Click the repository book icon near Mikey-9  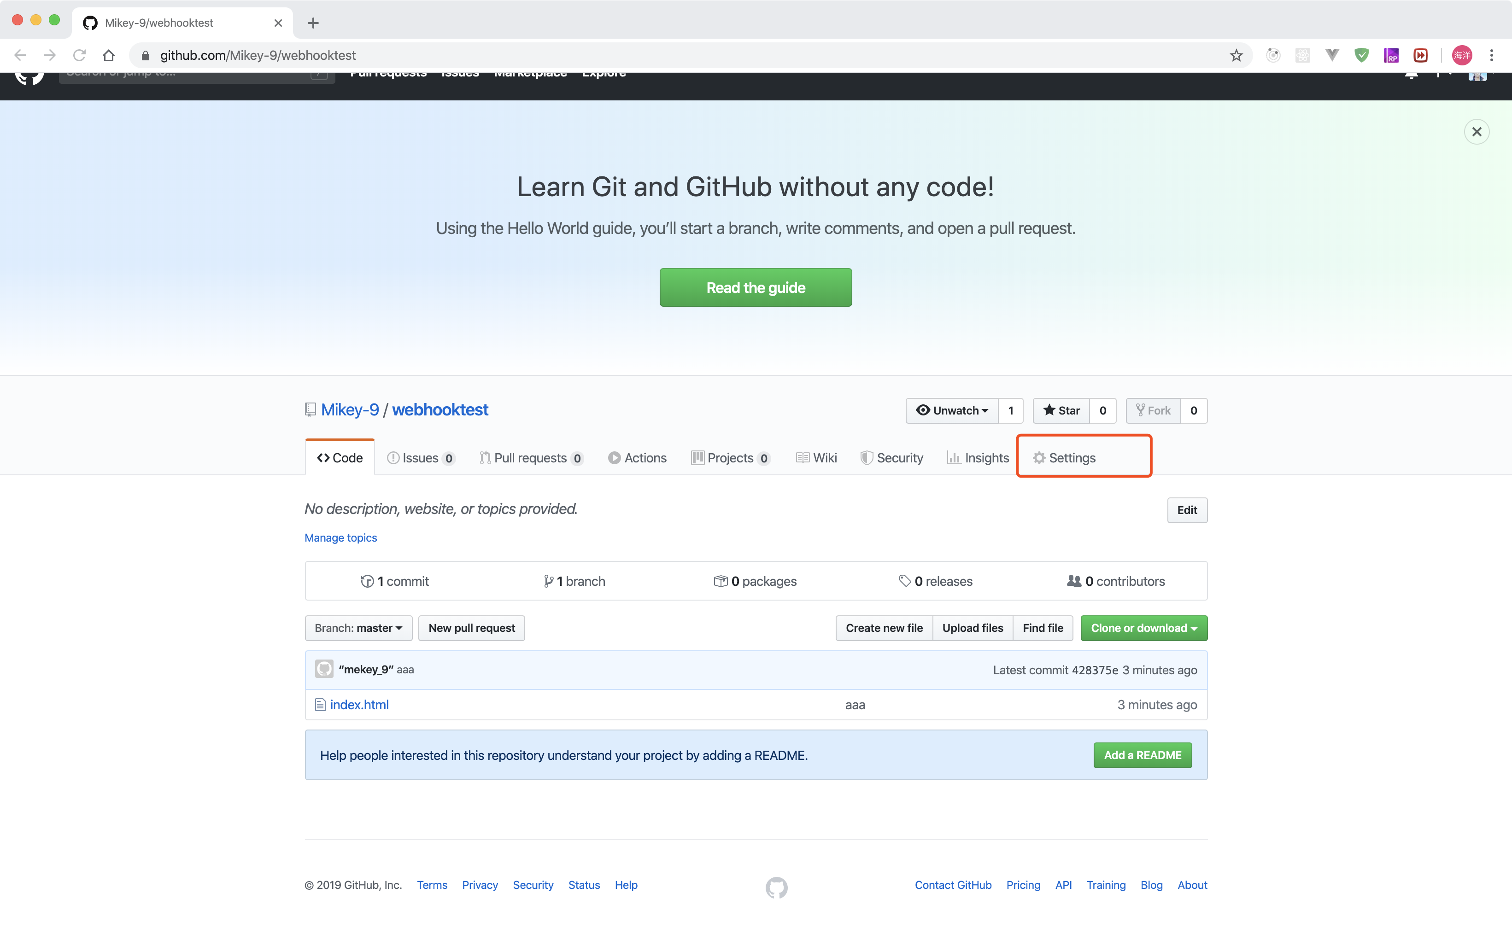[311, 410]
